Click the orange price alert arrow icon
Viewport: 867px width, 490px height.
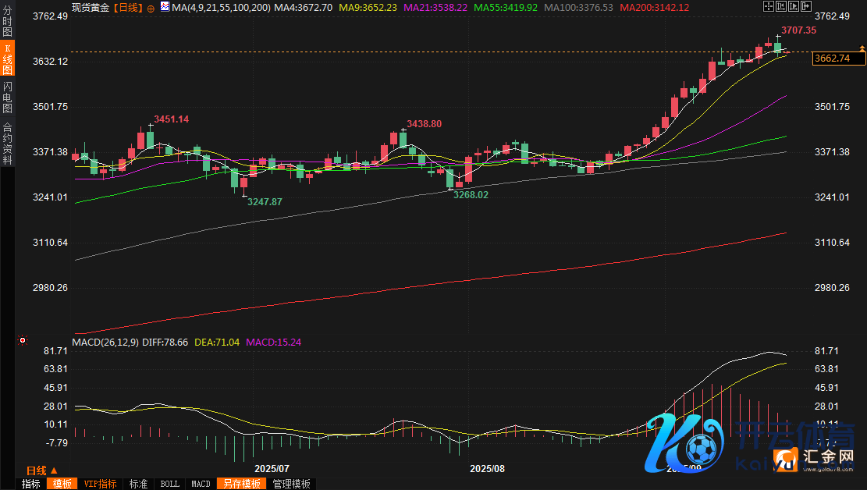click(862, 49)
